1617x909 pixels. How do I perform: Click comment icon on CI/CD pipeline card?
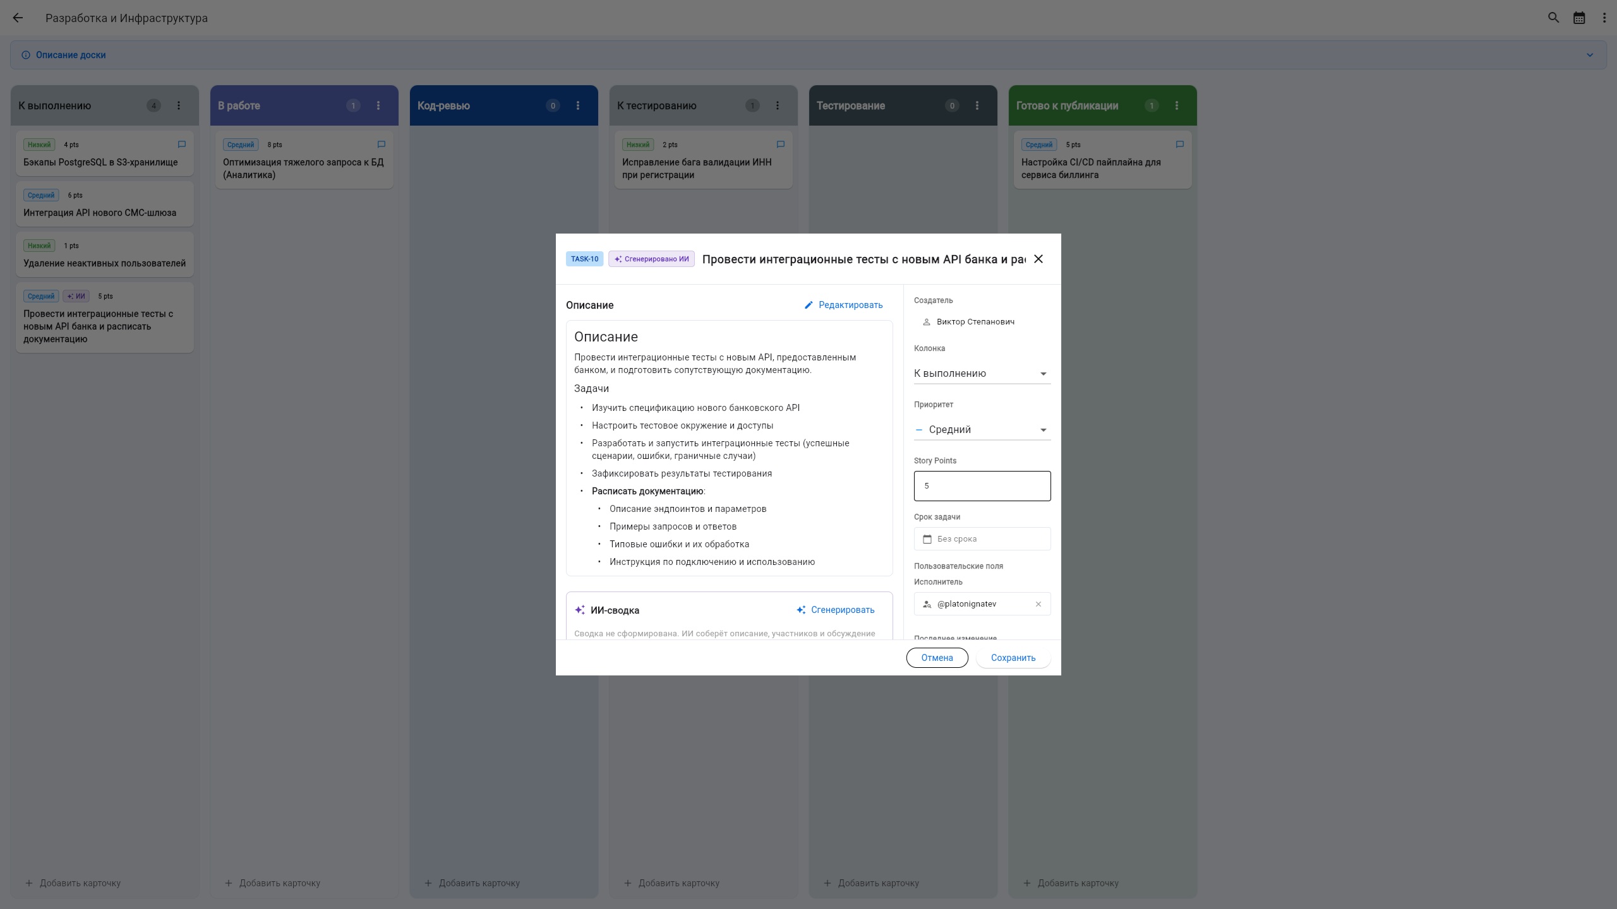pos(1180,145)
